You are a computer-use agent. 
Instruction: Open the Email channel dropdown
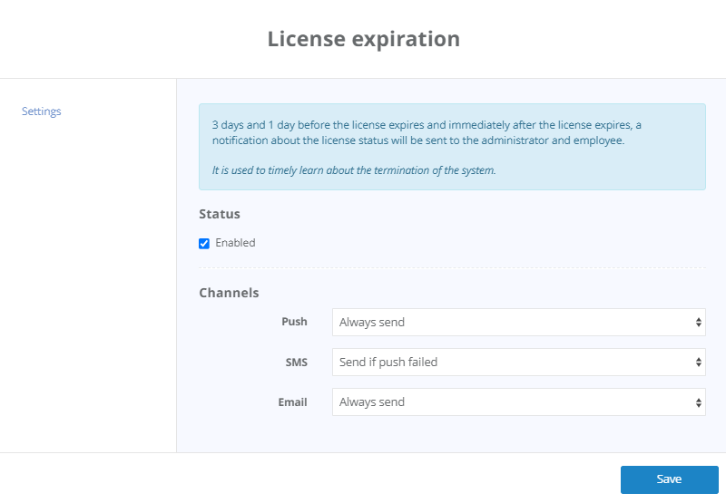518,402
